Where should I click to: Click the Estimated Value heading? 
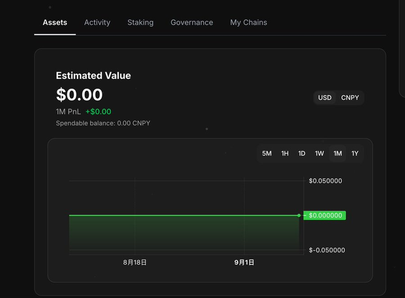pyautogui.click(x=93, y=75)
